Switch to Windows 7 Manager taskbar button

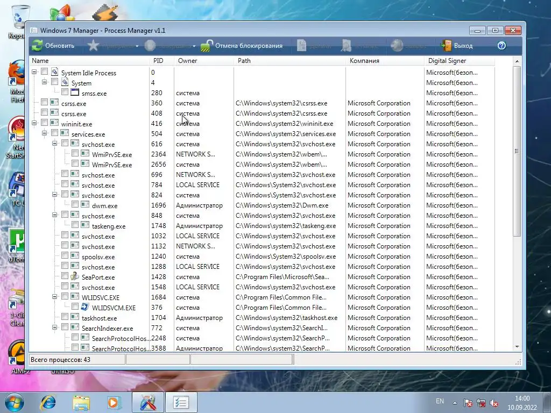(x=148, y=402)
